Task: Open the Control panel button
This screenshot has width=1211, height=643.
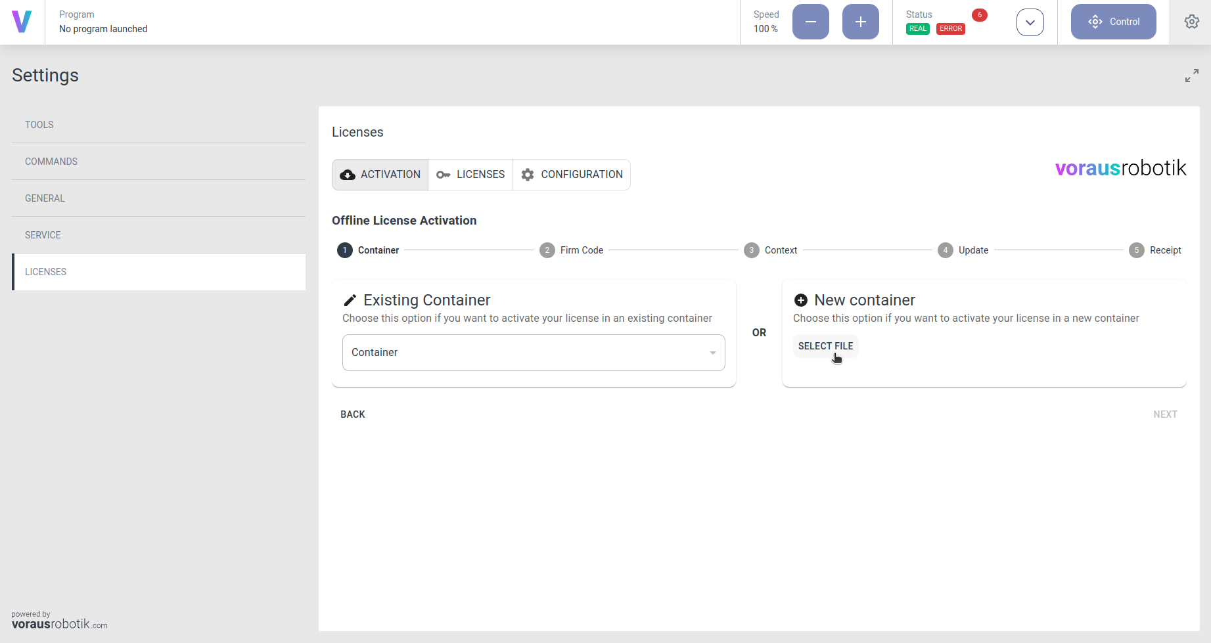Action: [x=1113, y=22]
